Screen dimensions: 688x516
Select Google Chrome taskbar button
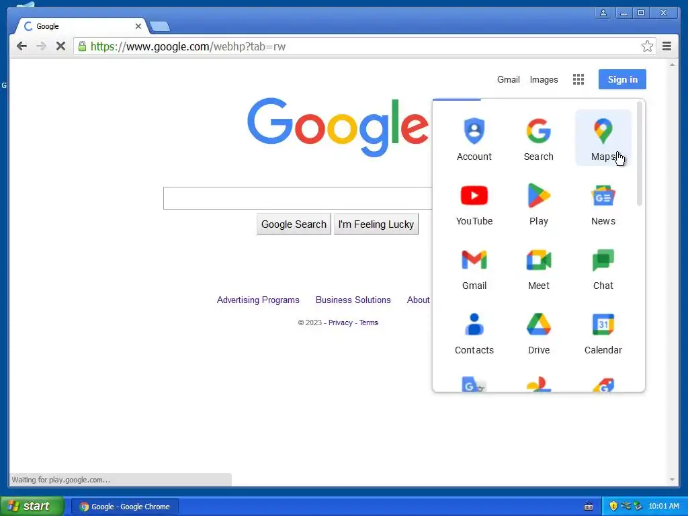[125, 507]
